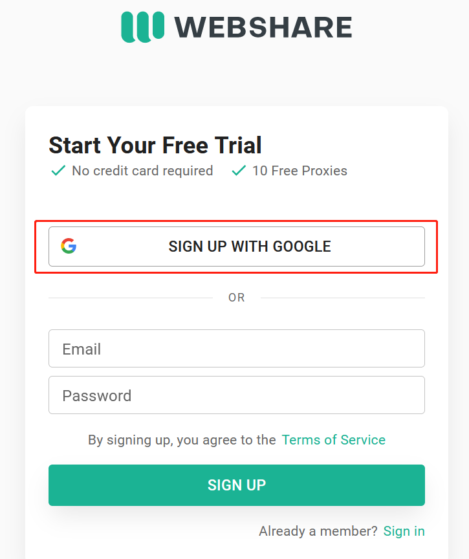This screenshot has width=469, height=559.
Task: Click the WEBSHARE wordmark text
Action: tap(263, 27)
